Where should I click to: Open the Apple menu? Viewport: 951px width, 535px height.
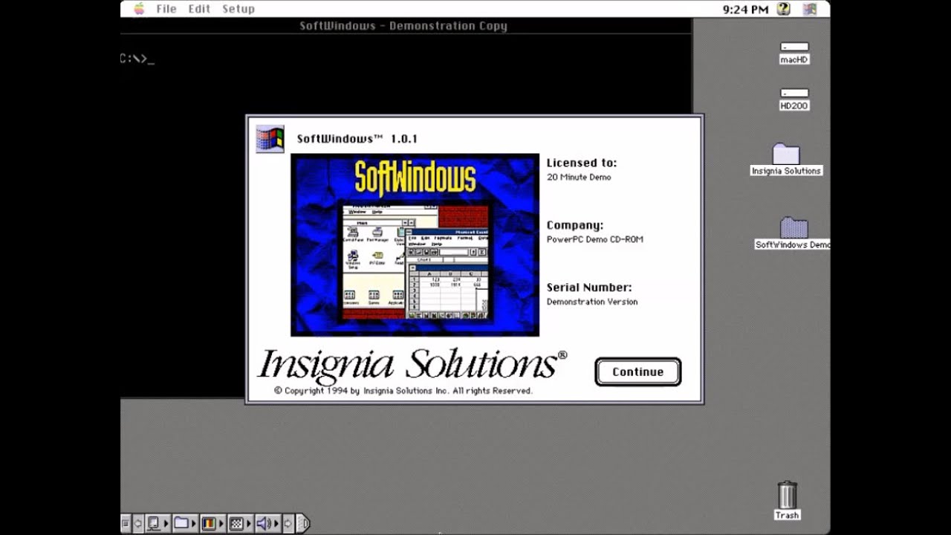click(139, 9)
